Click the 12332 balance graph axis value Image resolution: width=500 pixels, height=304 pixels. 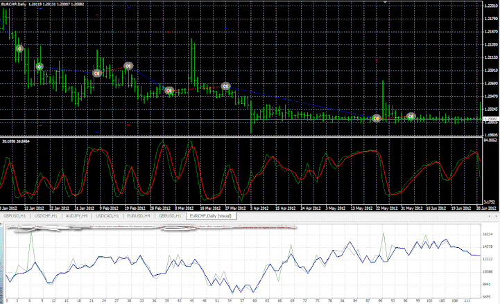488,259
